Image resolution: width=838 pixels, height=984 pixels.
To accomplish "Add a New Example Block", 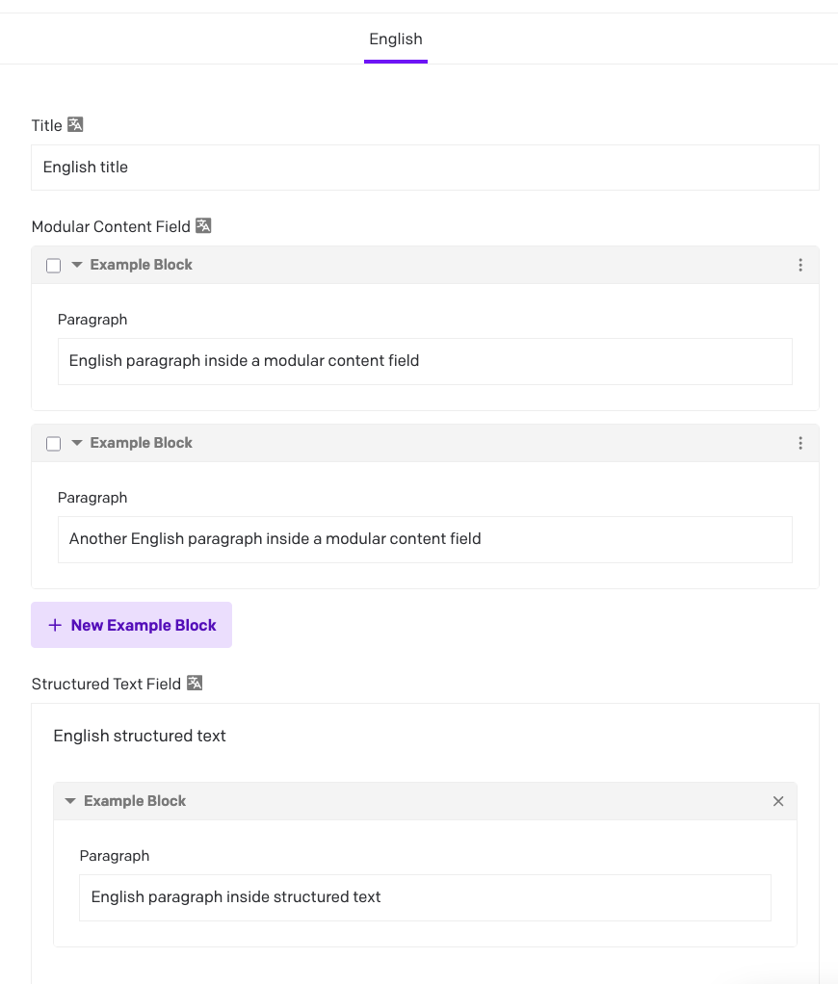I will click(131, 625).
